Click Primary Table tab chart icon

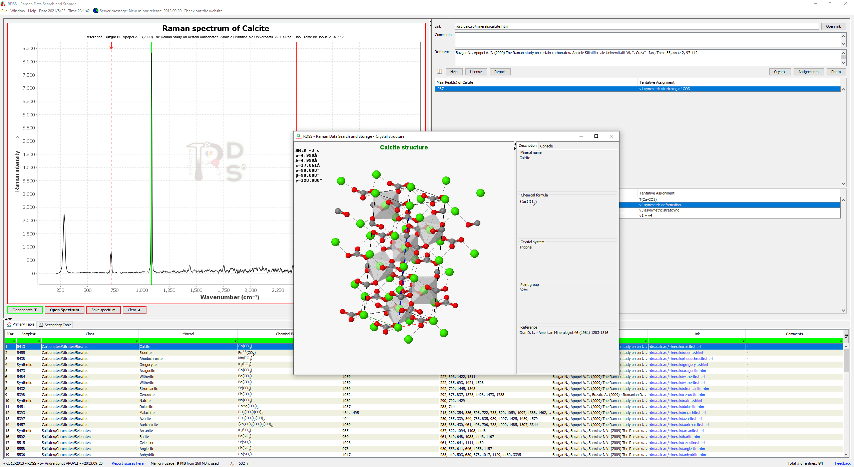[9, 324]
